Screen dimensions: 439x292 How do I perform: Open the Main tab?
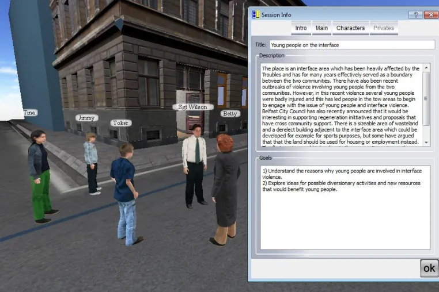pos(321,28)
